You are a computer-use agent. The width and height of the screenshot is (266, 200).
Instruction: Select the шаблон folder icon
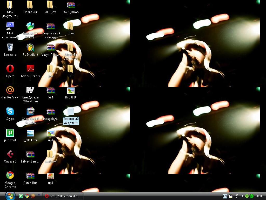tap(50, 154)
